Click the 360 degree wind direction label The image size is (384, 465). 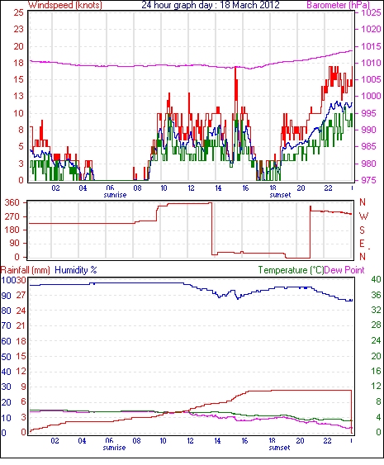point(12,203)
